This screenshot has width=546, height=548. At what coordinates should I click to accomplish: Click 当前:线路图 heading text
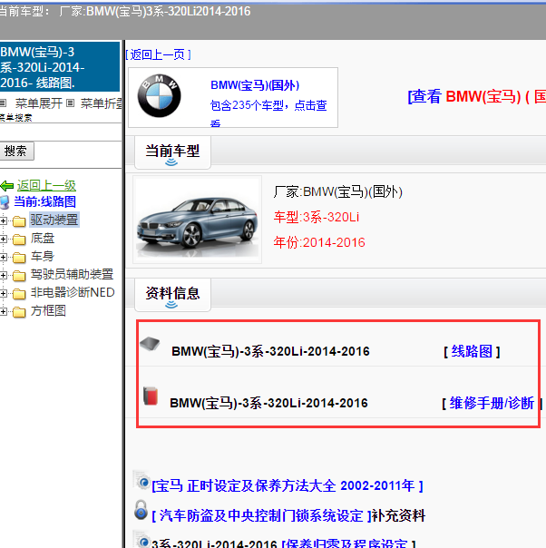click(44, 201)
